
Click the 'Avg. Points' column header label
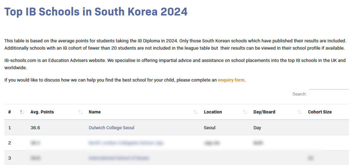(x=42, y=112)
